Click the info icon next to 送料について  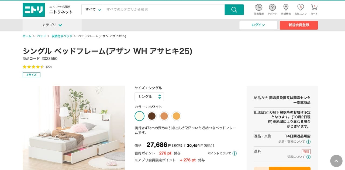[x=309, y=157]
